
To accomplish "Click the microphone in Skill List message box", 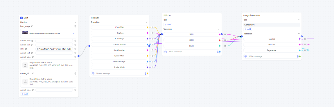I will point(218,52).
